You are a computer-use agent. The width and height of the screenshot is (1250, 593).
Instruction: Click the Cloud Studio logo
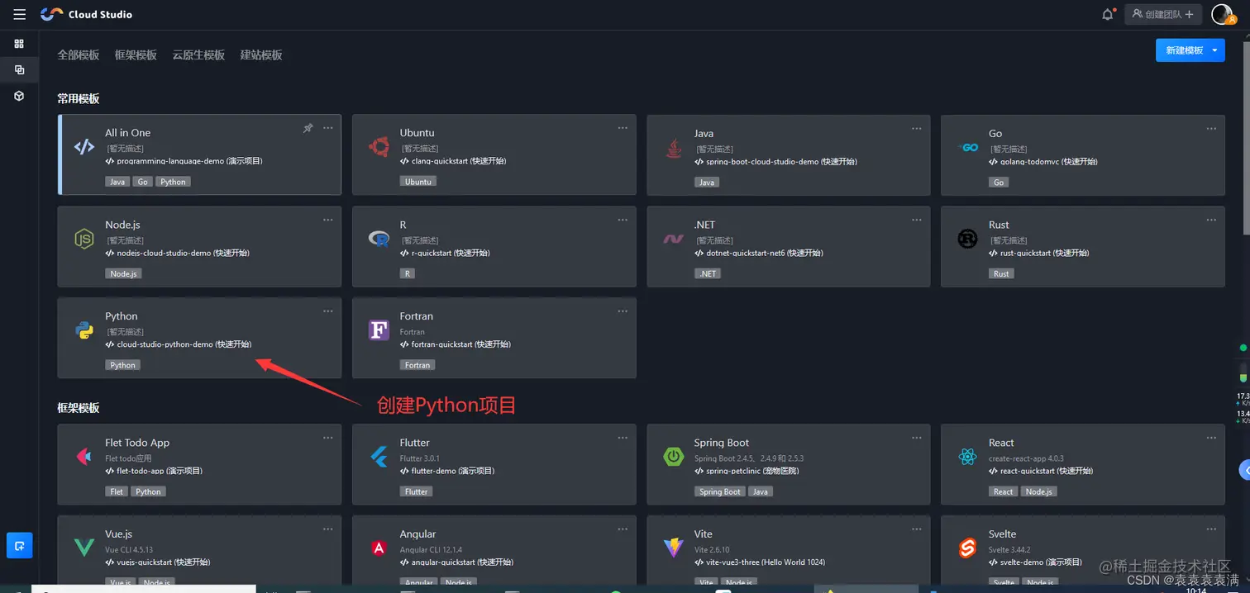86,14
